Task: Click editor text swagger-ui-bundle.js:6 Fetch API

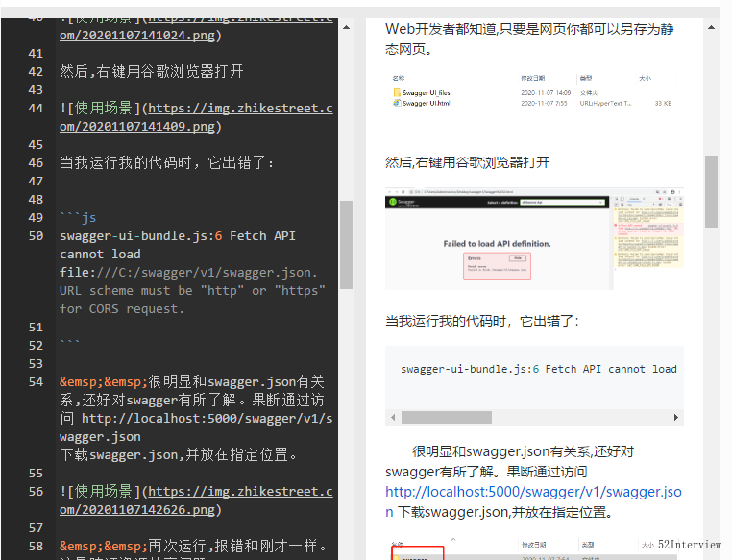Action: pos(178,235)
